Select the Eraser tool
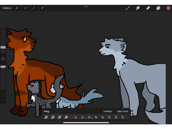This screenshot has height=129, width=172. click(x=148, y=8)
